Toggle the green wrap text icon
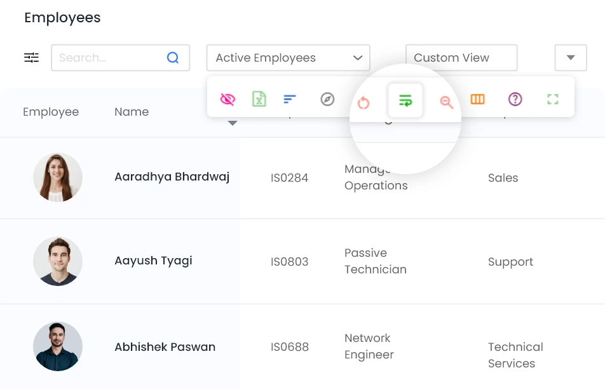605x389 pixels. [405, 100]
